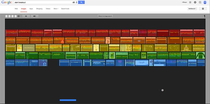Click the blue magnifier search button

pos(81,2)
